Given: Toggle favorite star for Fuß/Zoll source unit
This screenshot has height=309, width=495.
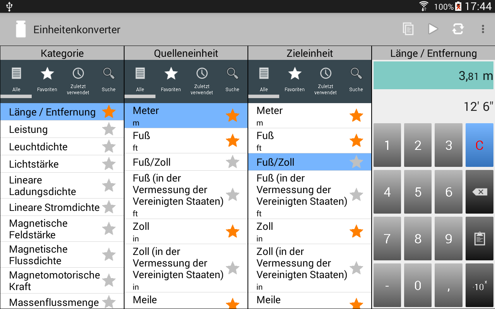Looking at the screenshot, I should coord(232,162).
